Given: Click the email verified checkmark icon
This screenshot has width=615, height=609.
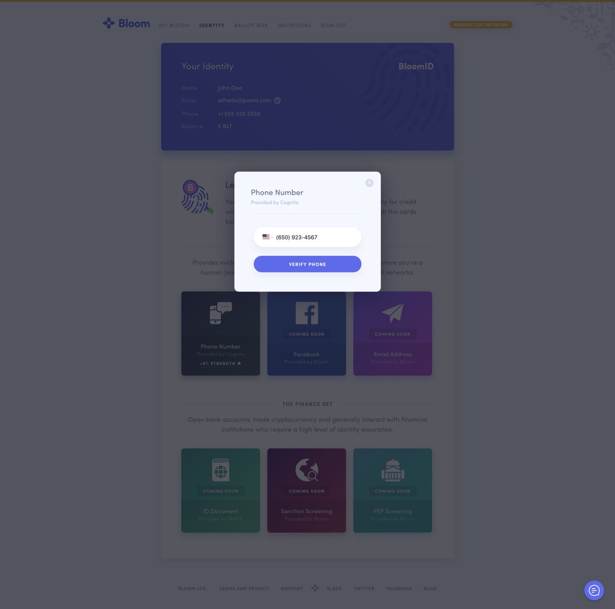Looking at the screenshot, I should coord(277,100).
